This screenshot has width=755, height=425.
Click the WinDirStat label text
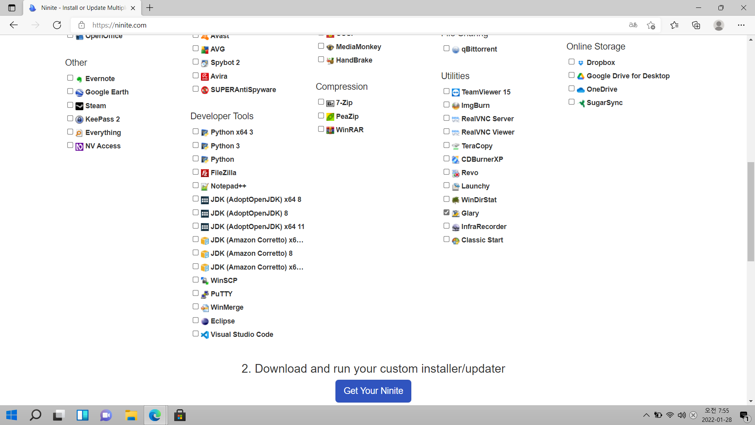click(x=479, y=200)
